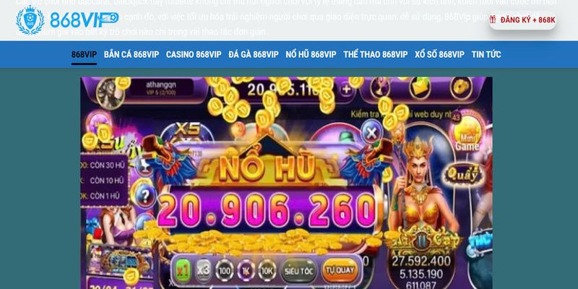Click the Đăng Ký + 868K button
The image size is (578, 289).
[522, 20]
